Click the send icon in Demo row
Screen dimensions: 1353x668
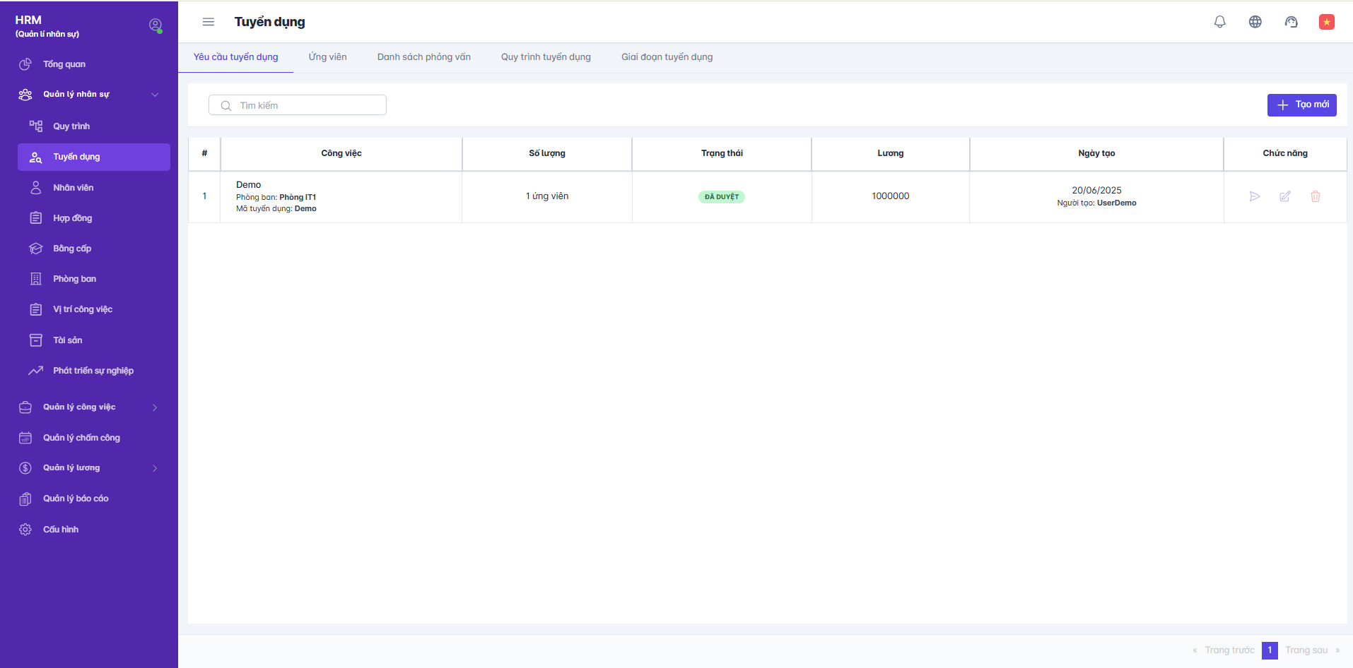tap(1254, 196)
